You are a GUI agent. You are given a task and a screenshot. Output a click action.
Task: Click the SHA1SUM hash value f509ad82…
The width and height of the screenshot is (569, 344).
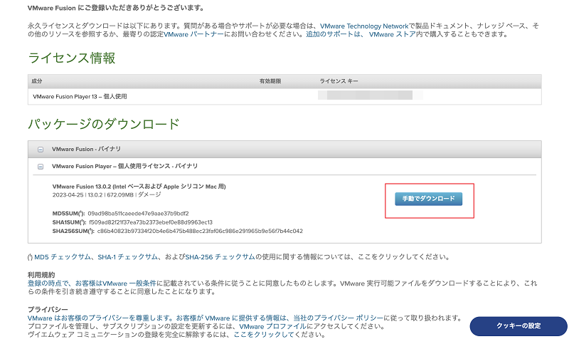pyautogui.click(x=151, y=222)
